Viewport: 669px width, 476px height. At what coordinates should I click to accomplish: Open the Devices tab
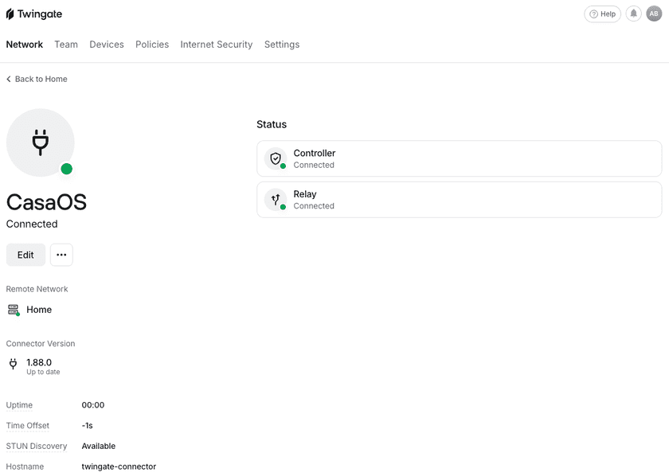pyautogui.click(x=107, y=45)
